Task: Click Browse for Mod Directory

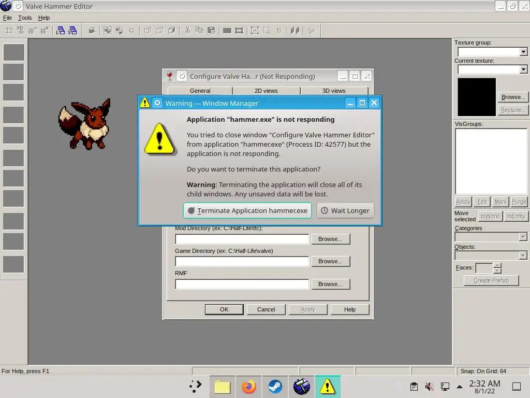Action: 330,239
